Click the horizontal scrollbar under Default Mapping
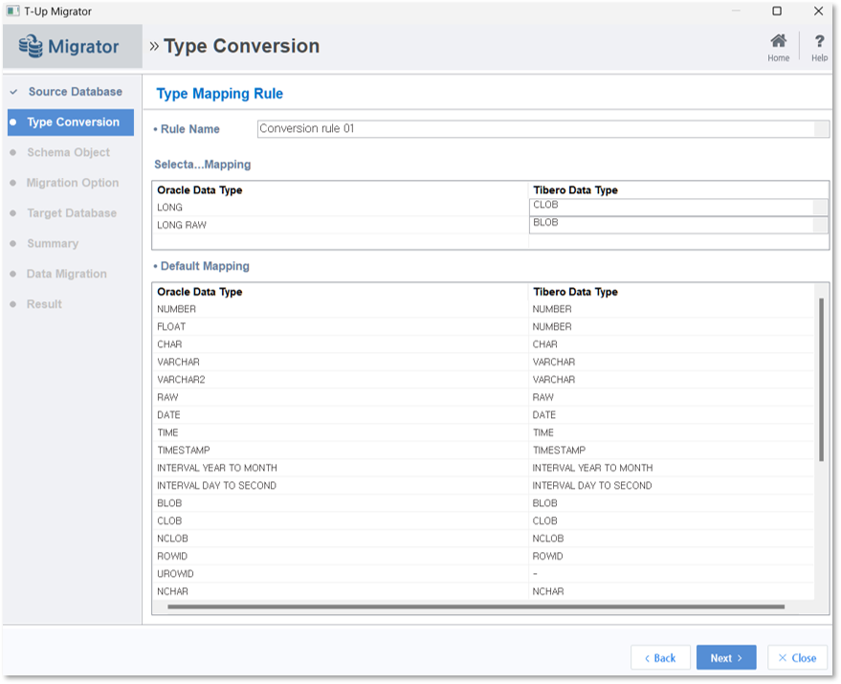This screenshot has width=841, height=684. 476,607
